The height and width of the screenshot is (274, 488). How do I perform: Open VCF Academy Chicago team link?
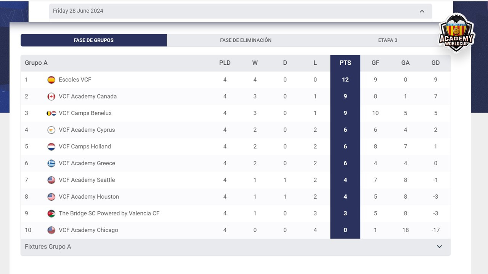[88, 230]
